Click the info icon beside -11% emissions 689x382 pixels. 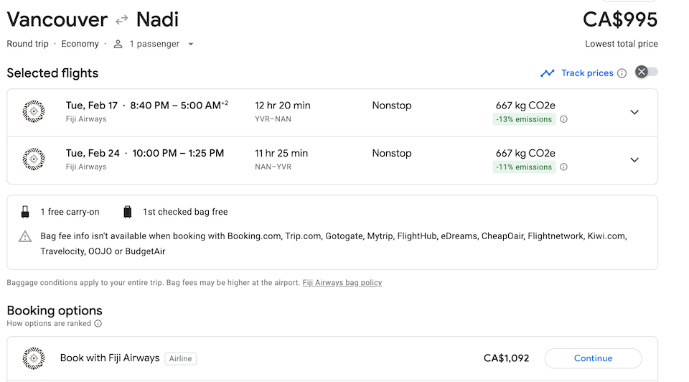(x=563, y=167)
